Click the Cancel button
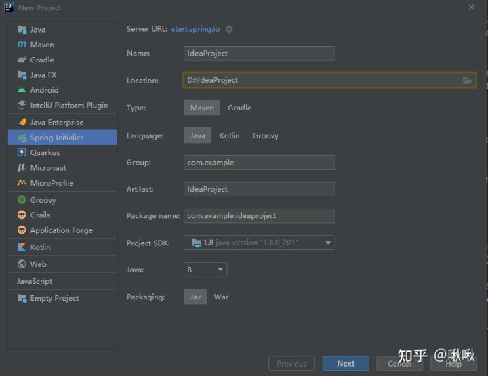 click(399, 363)
